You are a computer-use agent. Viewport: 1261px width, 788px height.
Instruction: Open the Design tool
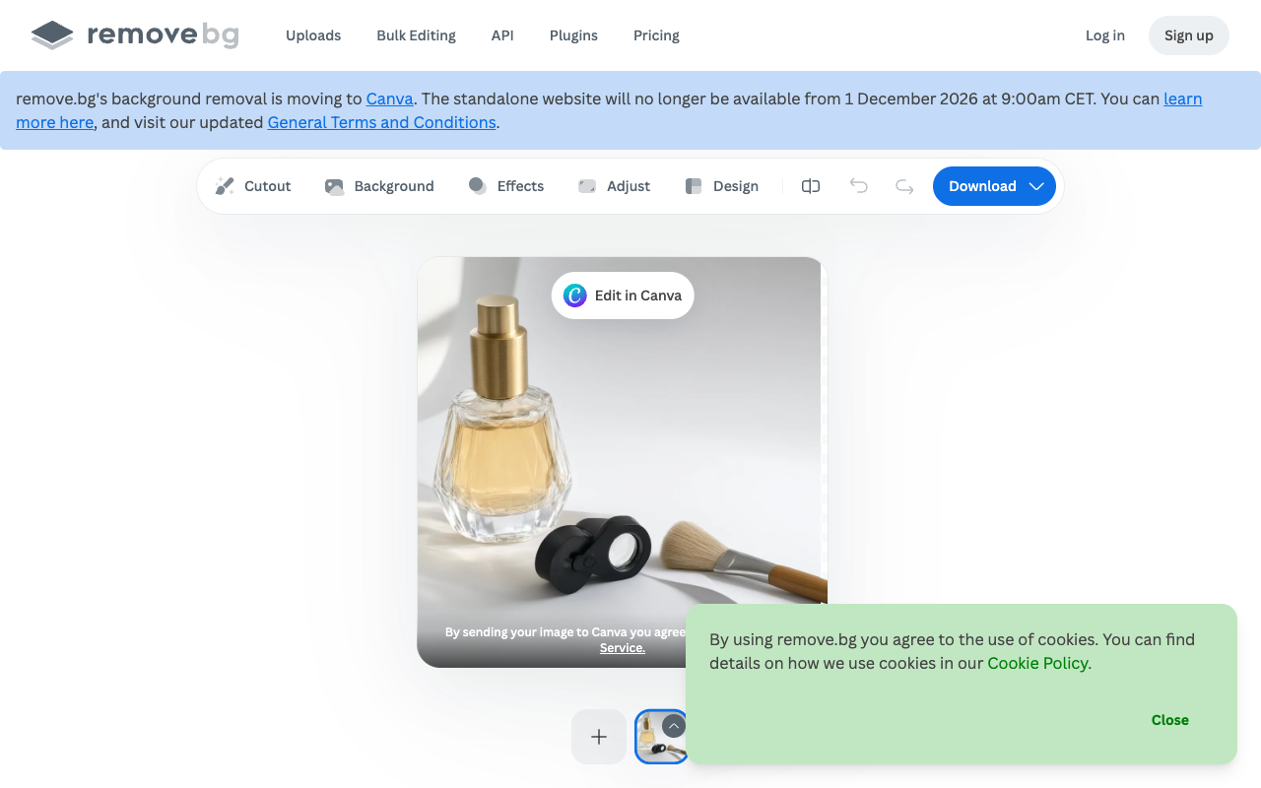coord(722,186)
